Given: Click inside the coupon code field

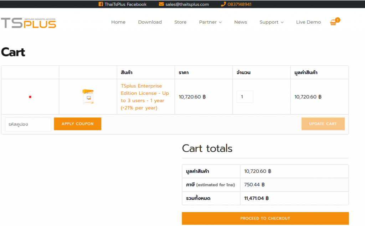Looking at the screenshot, I should (x=27, y=124).
